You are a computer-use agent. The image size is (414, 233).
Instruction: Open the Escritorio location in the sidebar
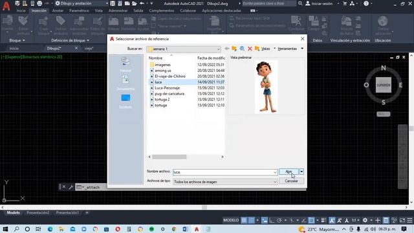(x=125, y=101)
